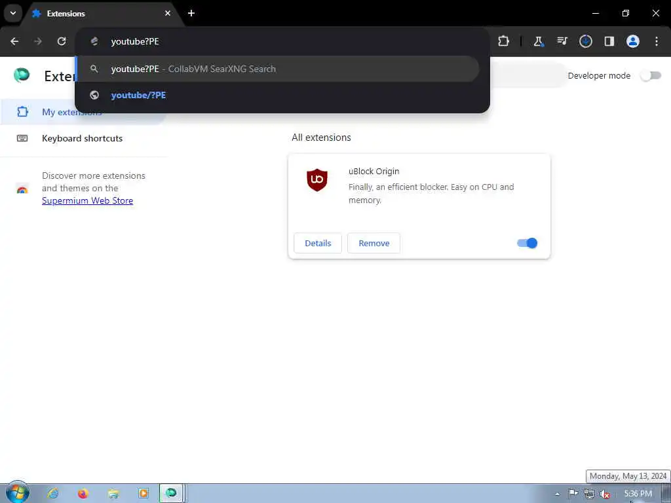Open the three-dot browser menu
The image size is (671, 503).
coord(657,41)
